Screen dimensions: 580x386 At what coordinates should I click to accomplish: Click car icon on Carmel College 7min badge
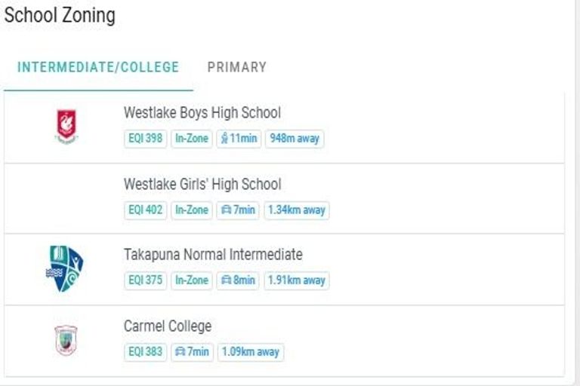click(180, 352)
